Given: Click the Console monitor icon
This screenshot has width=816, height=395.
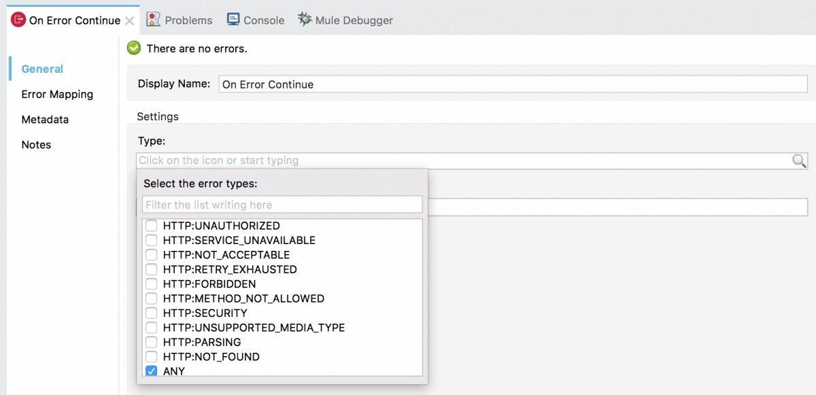Looking at the screenshot, I should (x=232, y=20).
